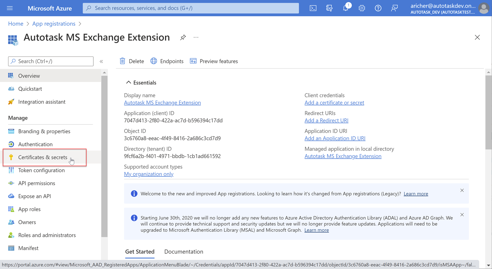Click the user account avatar
This screenshot has width=492, height=269.
pos(484,8)
